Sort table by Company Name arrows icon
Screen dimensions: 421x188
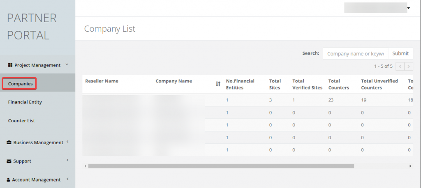(x=218, y=84)
